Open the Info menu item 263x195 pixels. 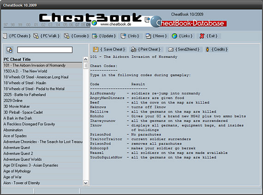coord(133,36)
